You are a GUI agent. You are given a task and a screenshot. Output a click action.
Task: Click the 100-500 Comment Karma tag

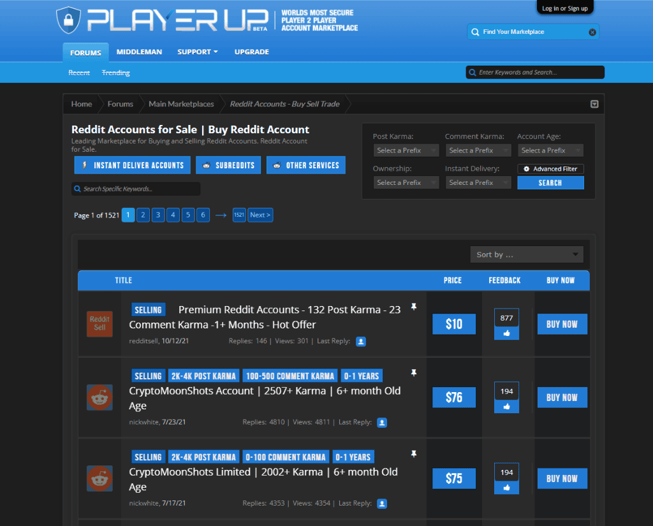[x=290, y=376]
